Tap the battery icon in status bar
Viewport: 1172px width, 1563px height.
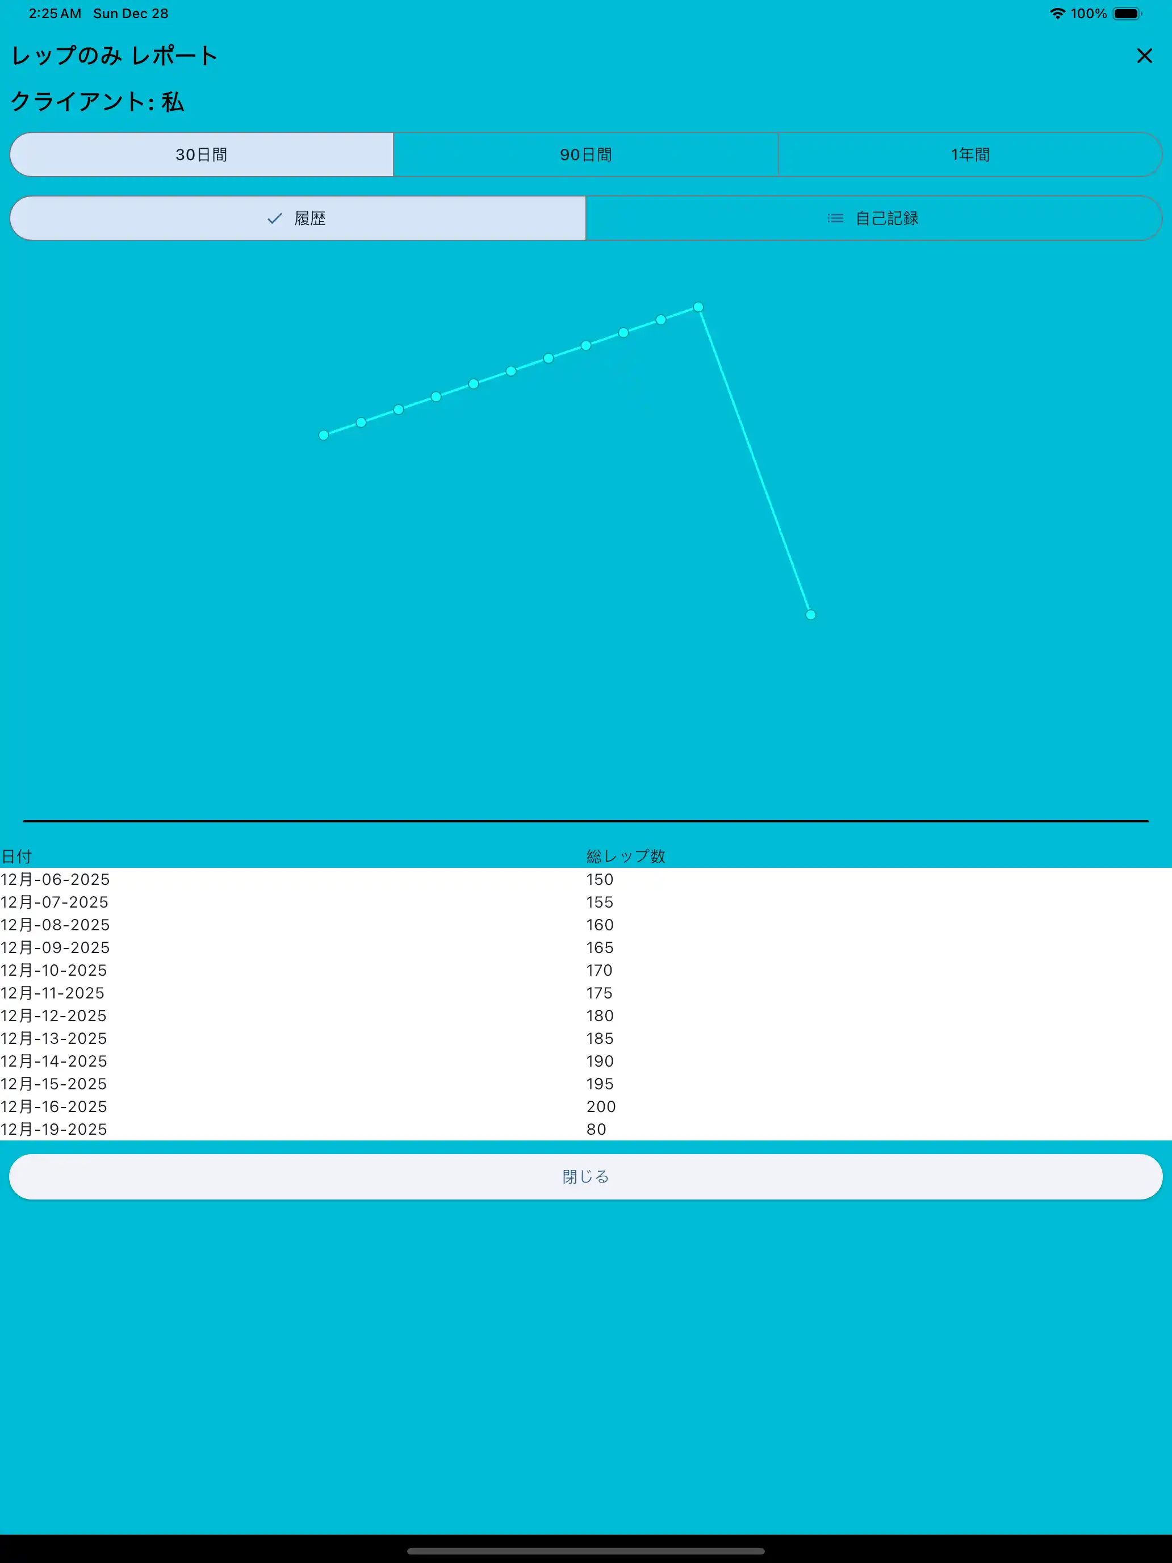[x=1126, y=14]
